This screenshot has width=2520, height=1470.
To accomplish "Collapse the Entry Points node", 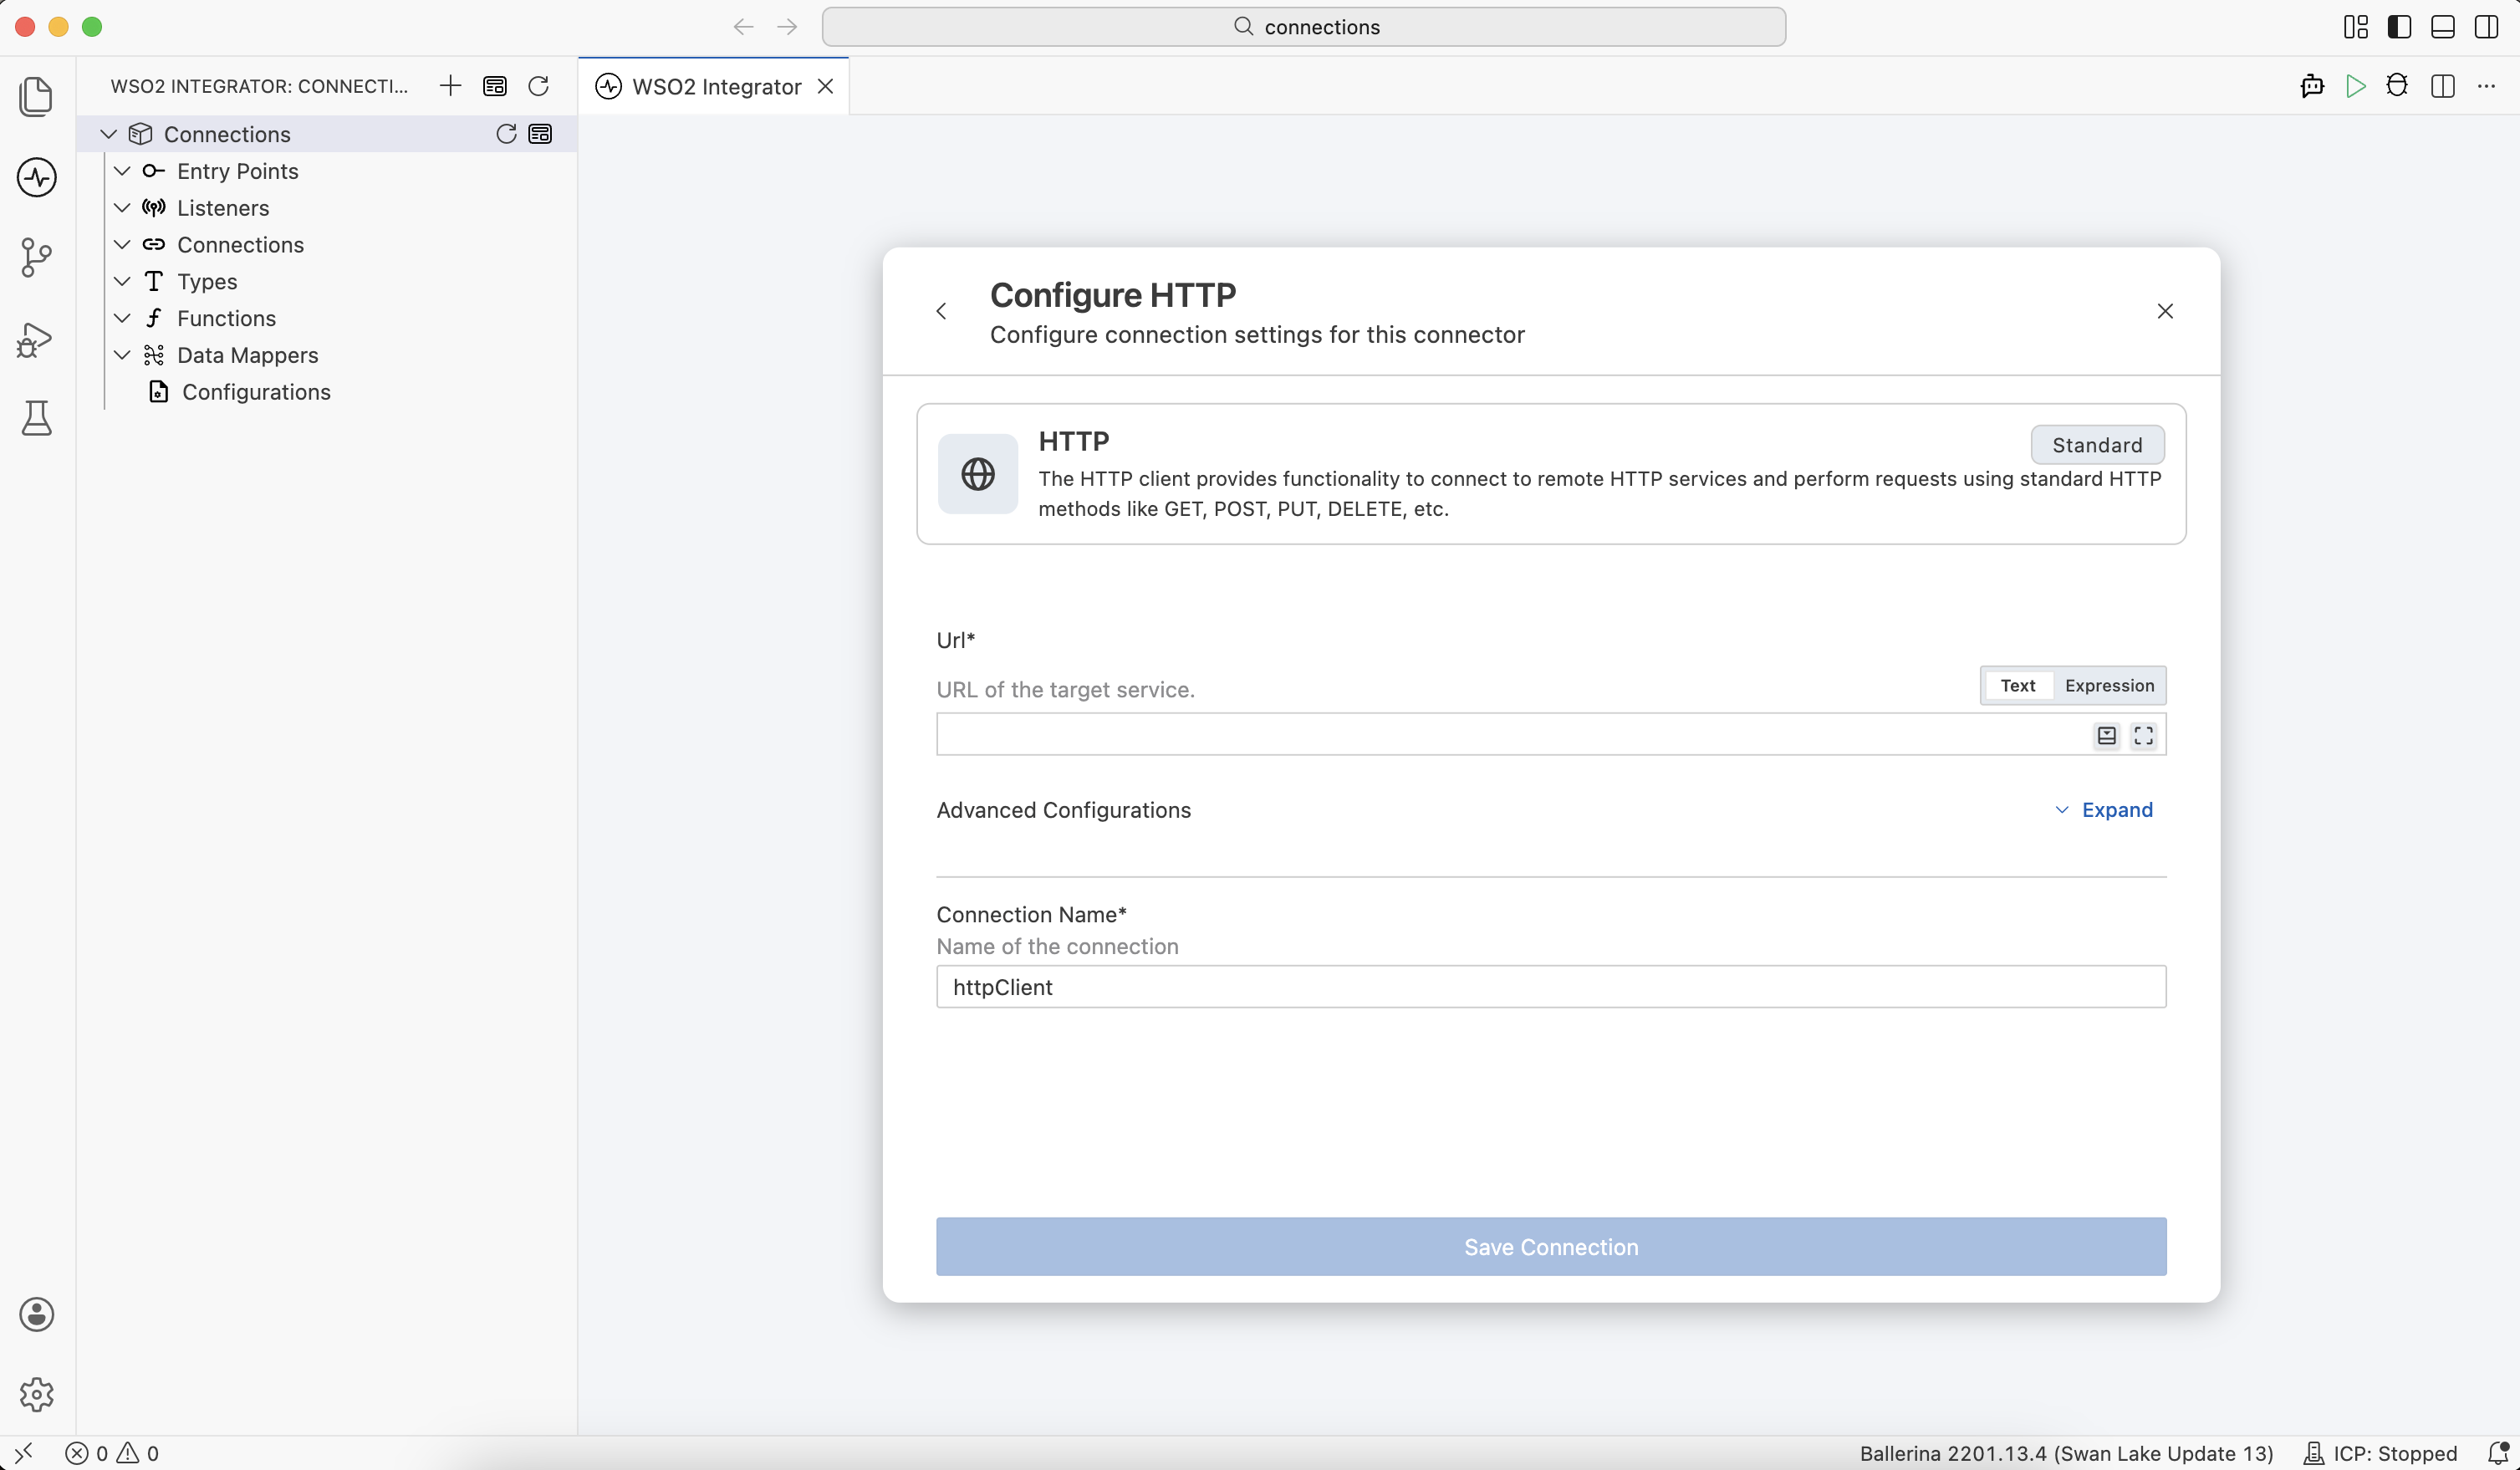I will pos(122,171).
